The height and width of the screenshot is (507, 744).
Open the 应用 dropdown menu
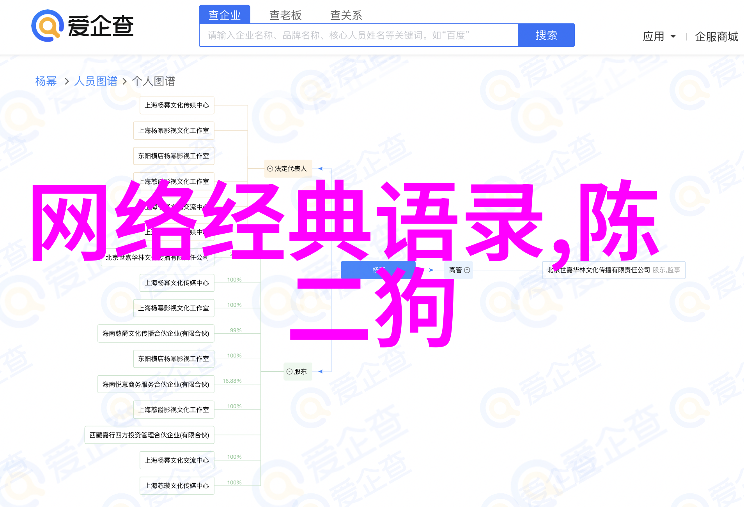point(659,37)
